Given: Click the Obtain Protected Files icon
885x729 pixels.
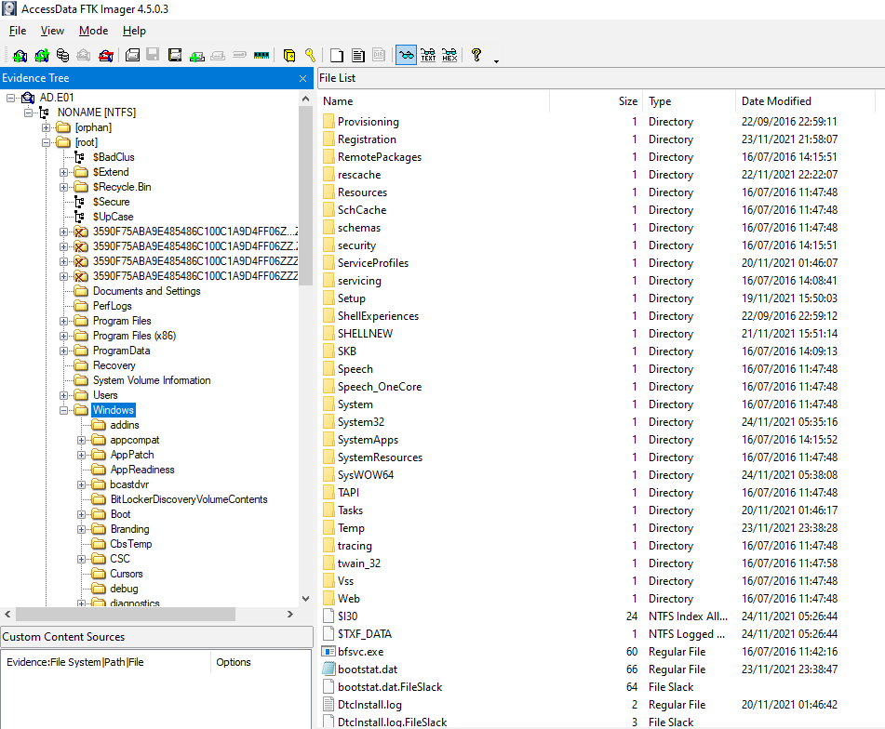Looking at the screenshot, I should (289, 56).
